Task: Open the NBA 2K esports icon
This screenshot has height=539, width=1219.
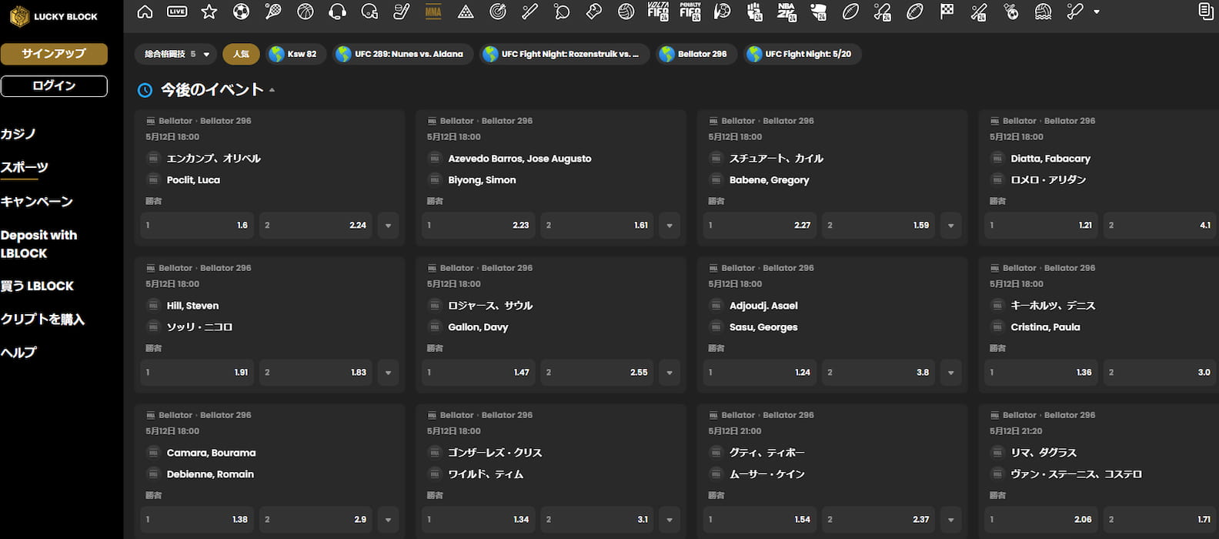Action: (x=787, y=12)
